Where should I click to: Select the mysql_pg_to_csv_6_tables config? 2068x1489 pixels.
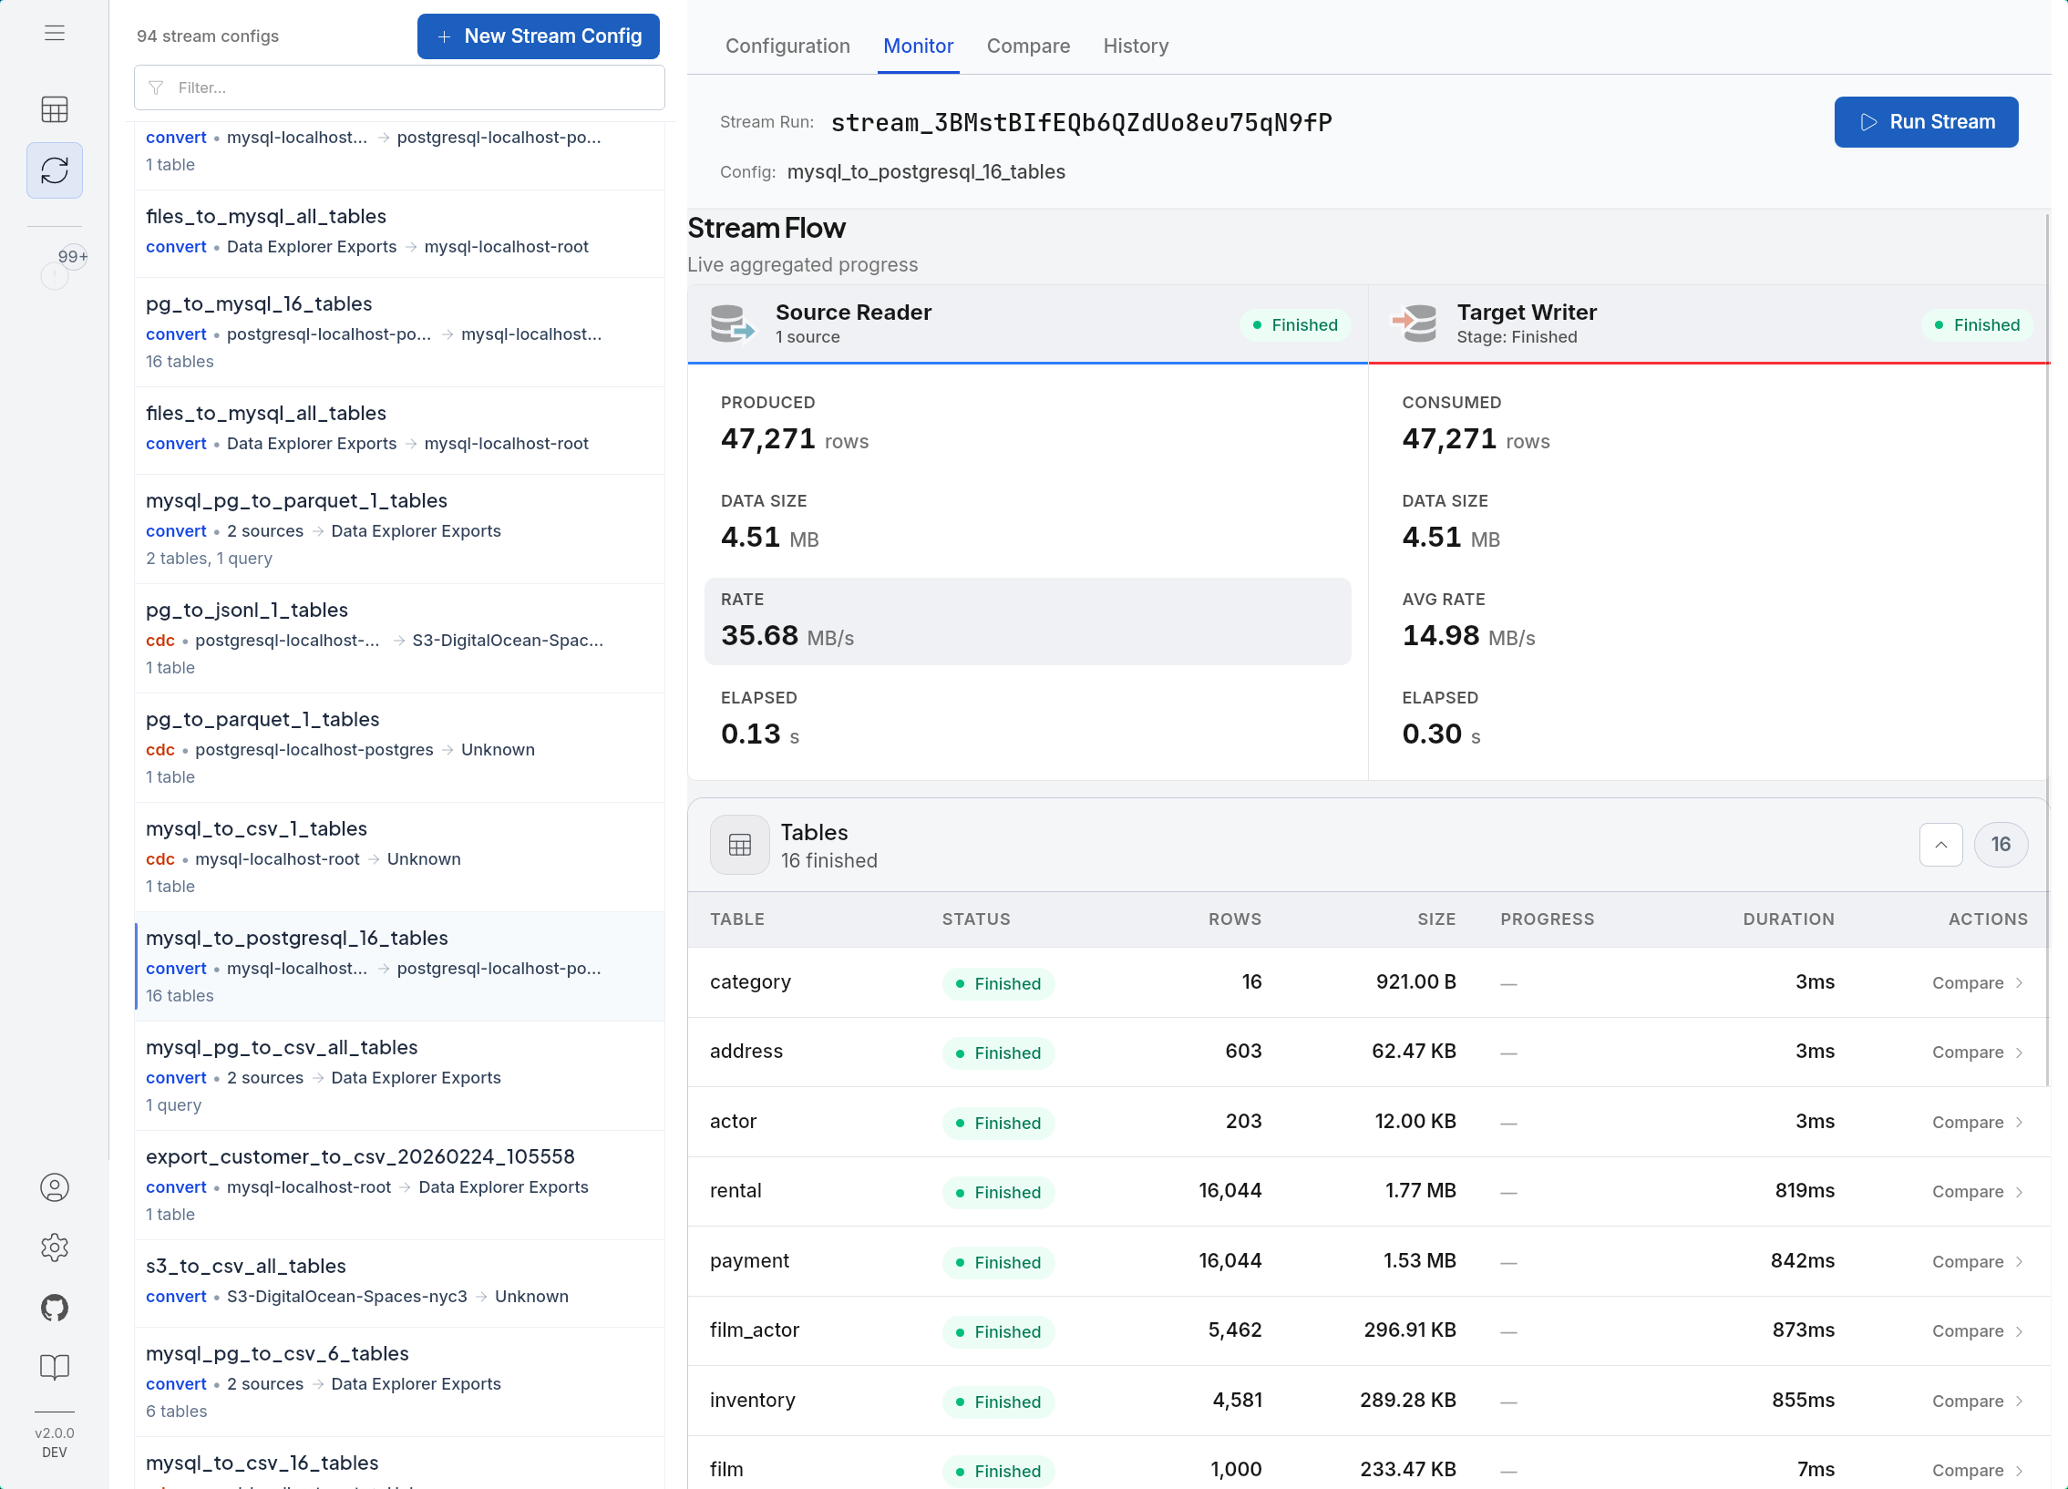click(399, 1382)
